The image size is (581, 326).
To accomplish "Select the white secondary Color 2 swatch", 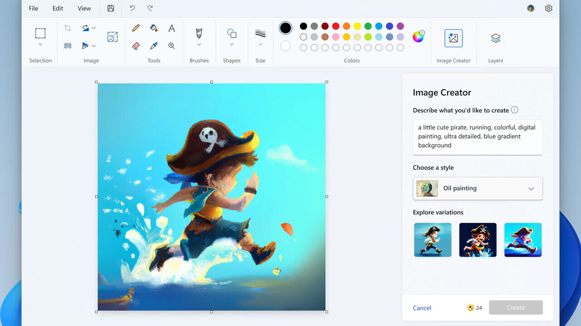I will [x=286, y=46].
